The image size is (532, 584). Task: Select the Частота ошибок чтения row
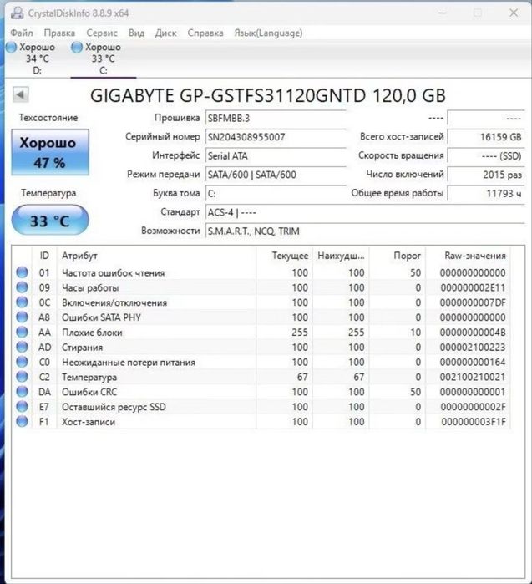tap(262, 272)
